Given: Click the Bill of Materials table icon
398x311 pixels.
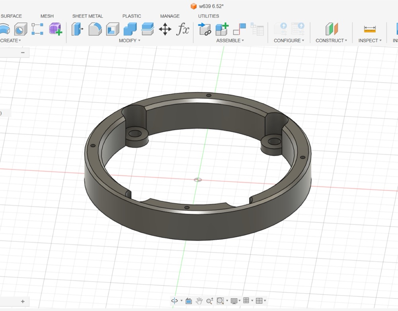Looking at the screenshot, I should [257, 29].
